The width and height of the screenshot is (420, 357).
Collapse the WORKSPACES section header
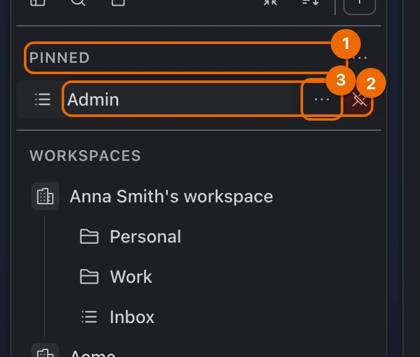coord(85,156)
